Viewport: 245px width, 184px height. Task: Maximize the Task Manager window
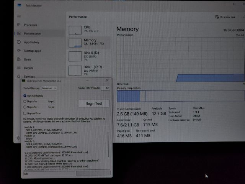[234, 4]
